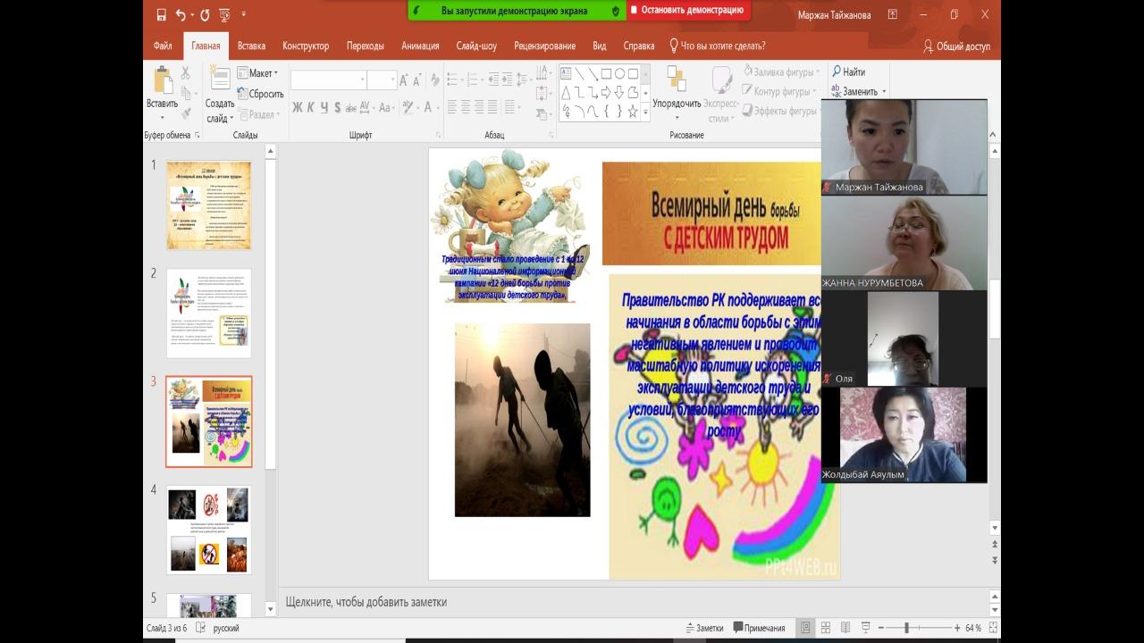This screenshot has width=1144, height=643.
Task: Toggle Bold (Ж) formatting
Action: click(x=298, y=107)
